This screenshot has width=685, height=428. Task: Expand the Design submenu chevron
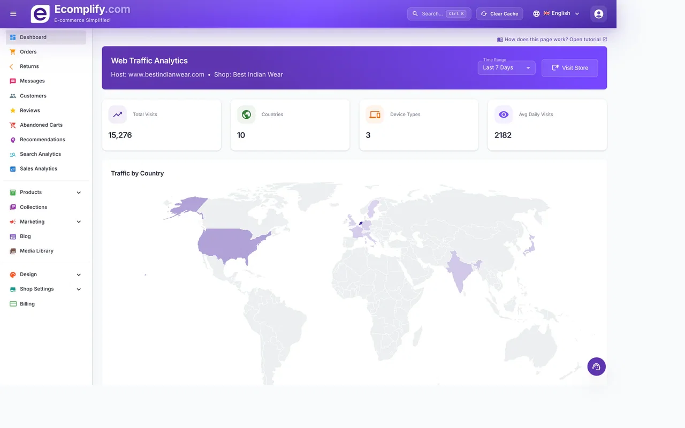(x=79, y=275)
